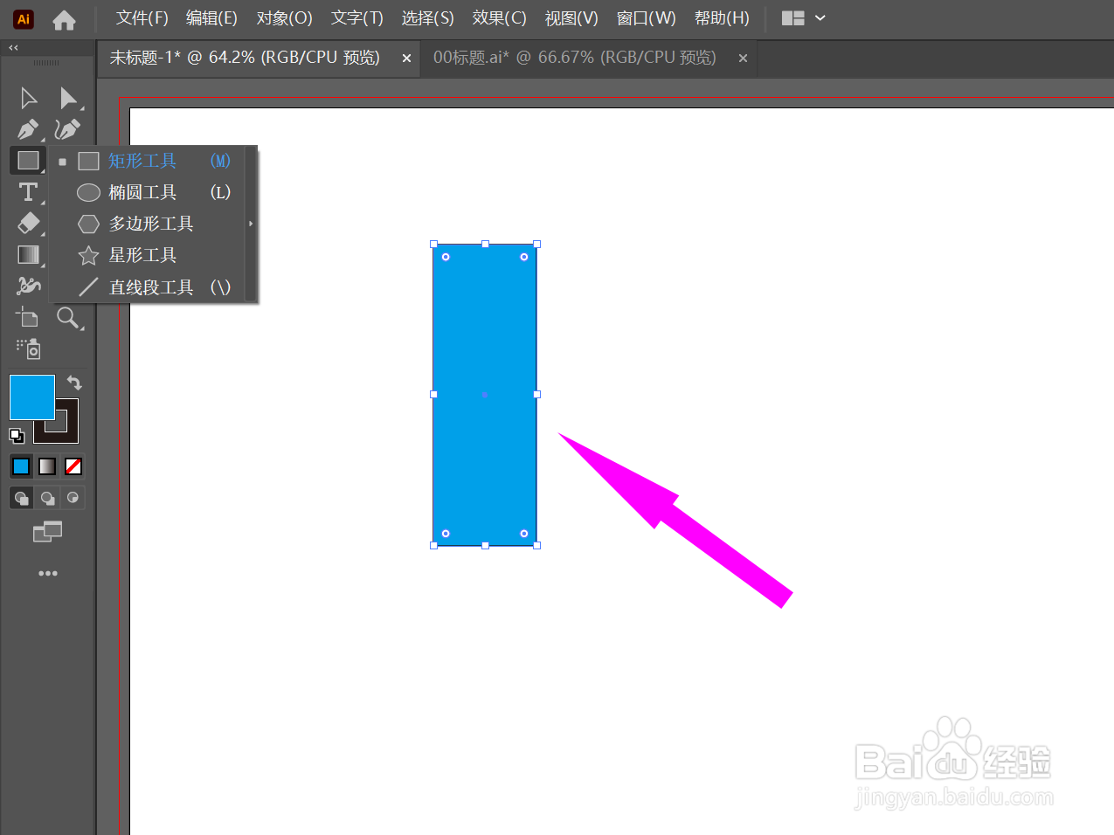Screen dimensions: 1114x835
Task: Select the Type tool
Action: pyautogui.click(x=28, y=192)
